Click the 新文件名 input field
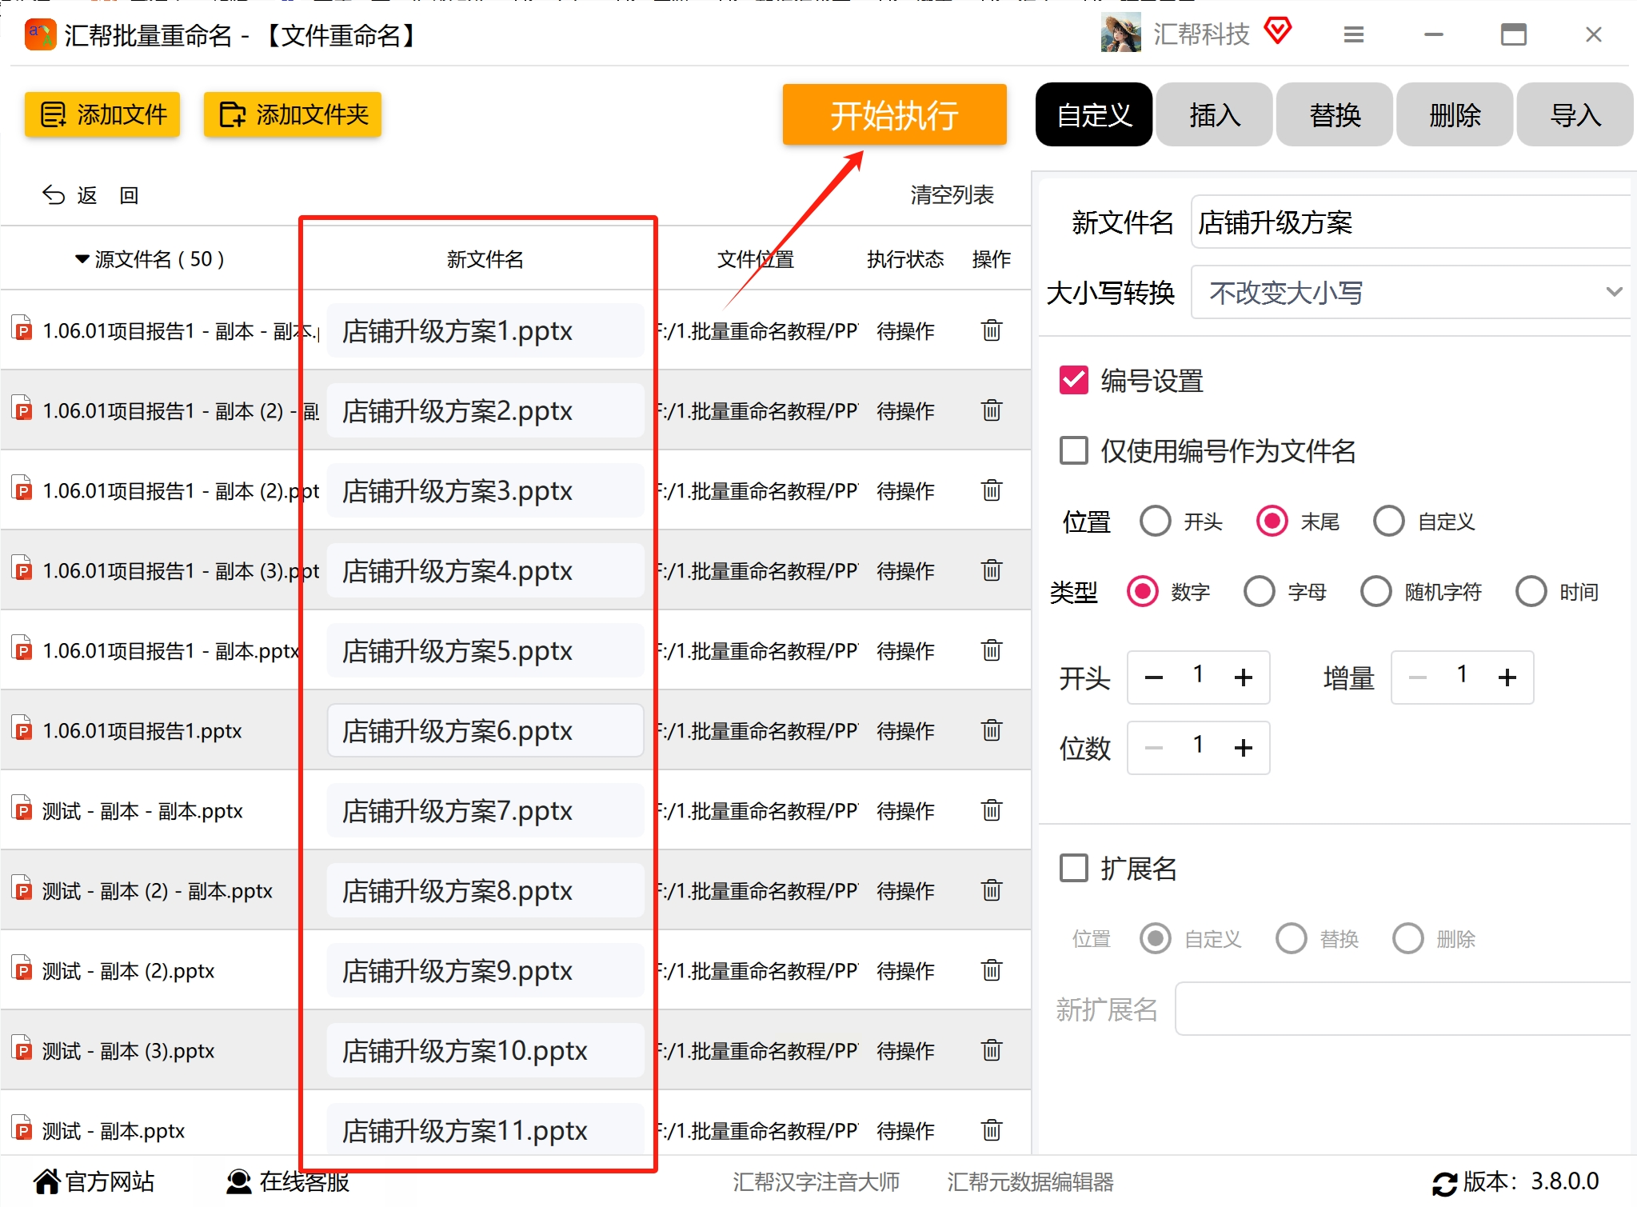1637x1207 pixels. click(x=1411, y=222)
